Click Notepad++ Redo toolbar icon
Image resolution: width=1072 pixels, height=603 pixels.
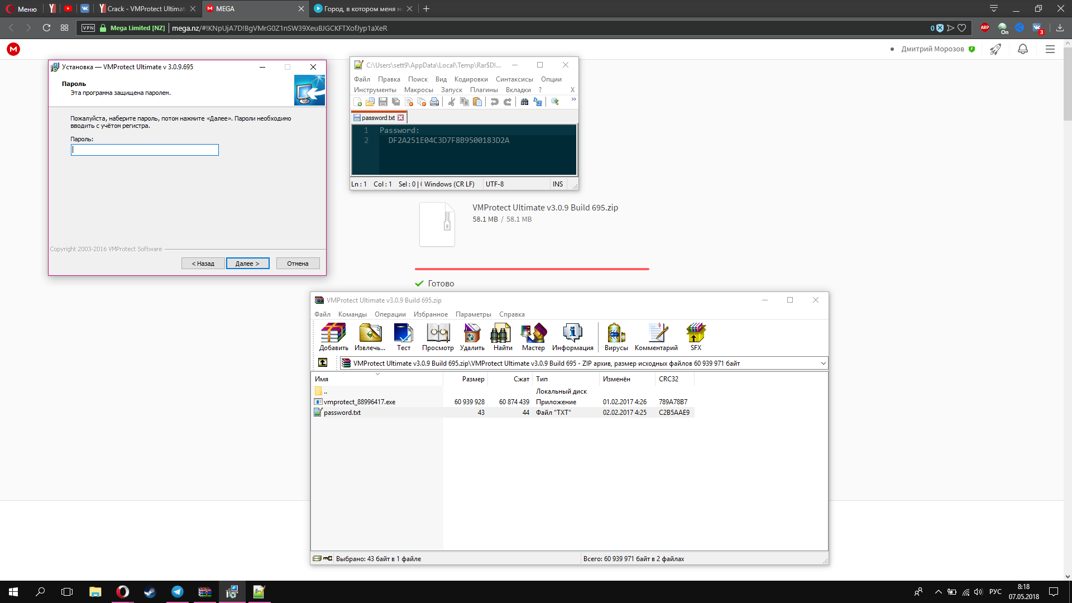508,102
